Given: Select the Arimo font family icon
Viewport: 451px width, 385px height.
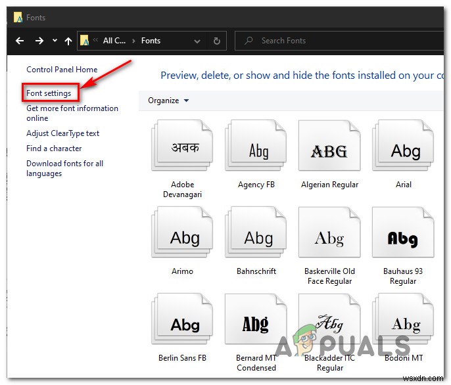Looking at the screenshot, I should [182, 233].
